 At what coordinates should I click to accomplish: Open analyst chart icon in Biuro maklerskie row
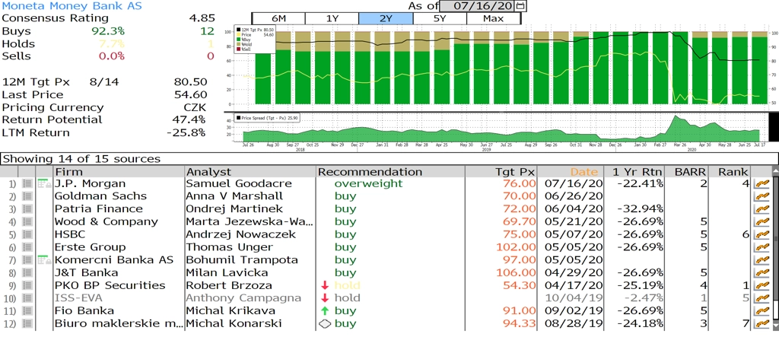pos(761,324)
